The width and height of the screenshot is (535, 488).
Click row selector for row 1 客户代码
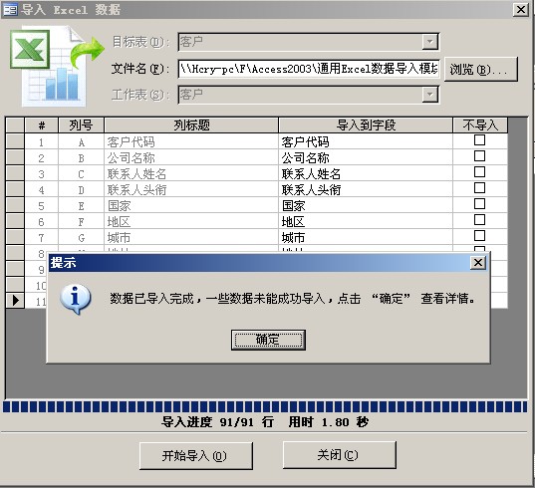point(15,141)
